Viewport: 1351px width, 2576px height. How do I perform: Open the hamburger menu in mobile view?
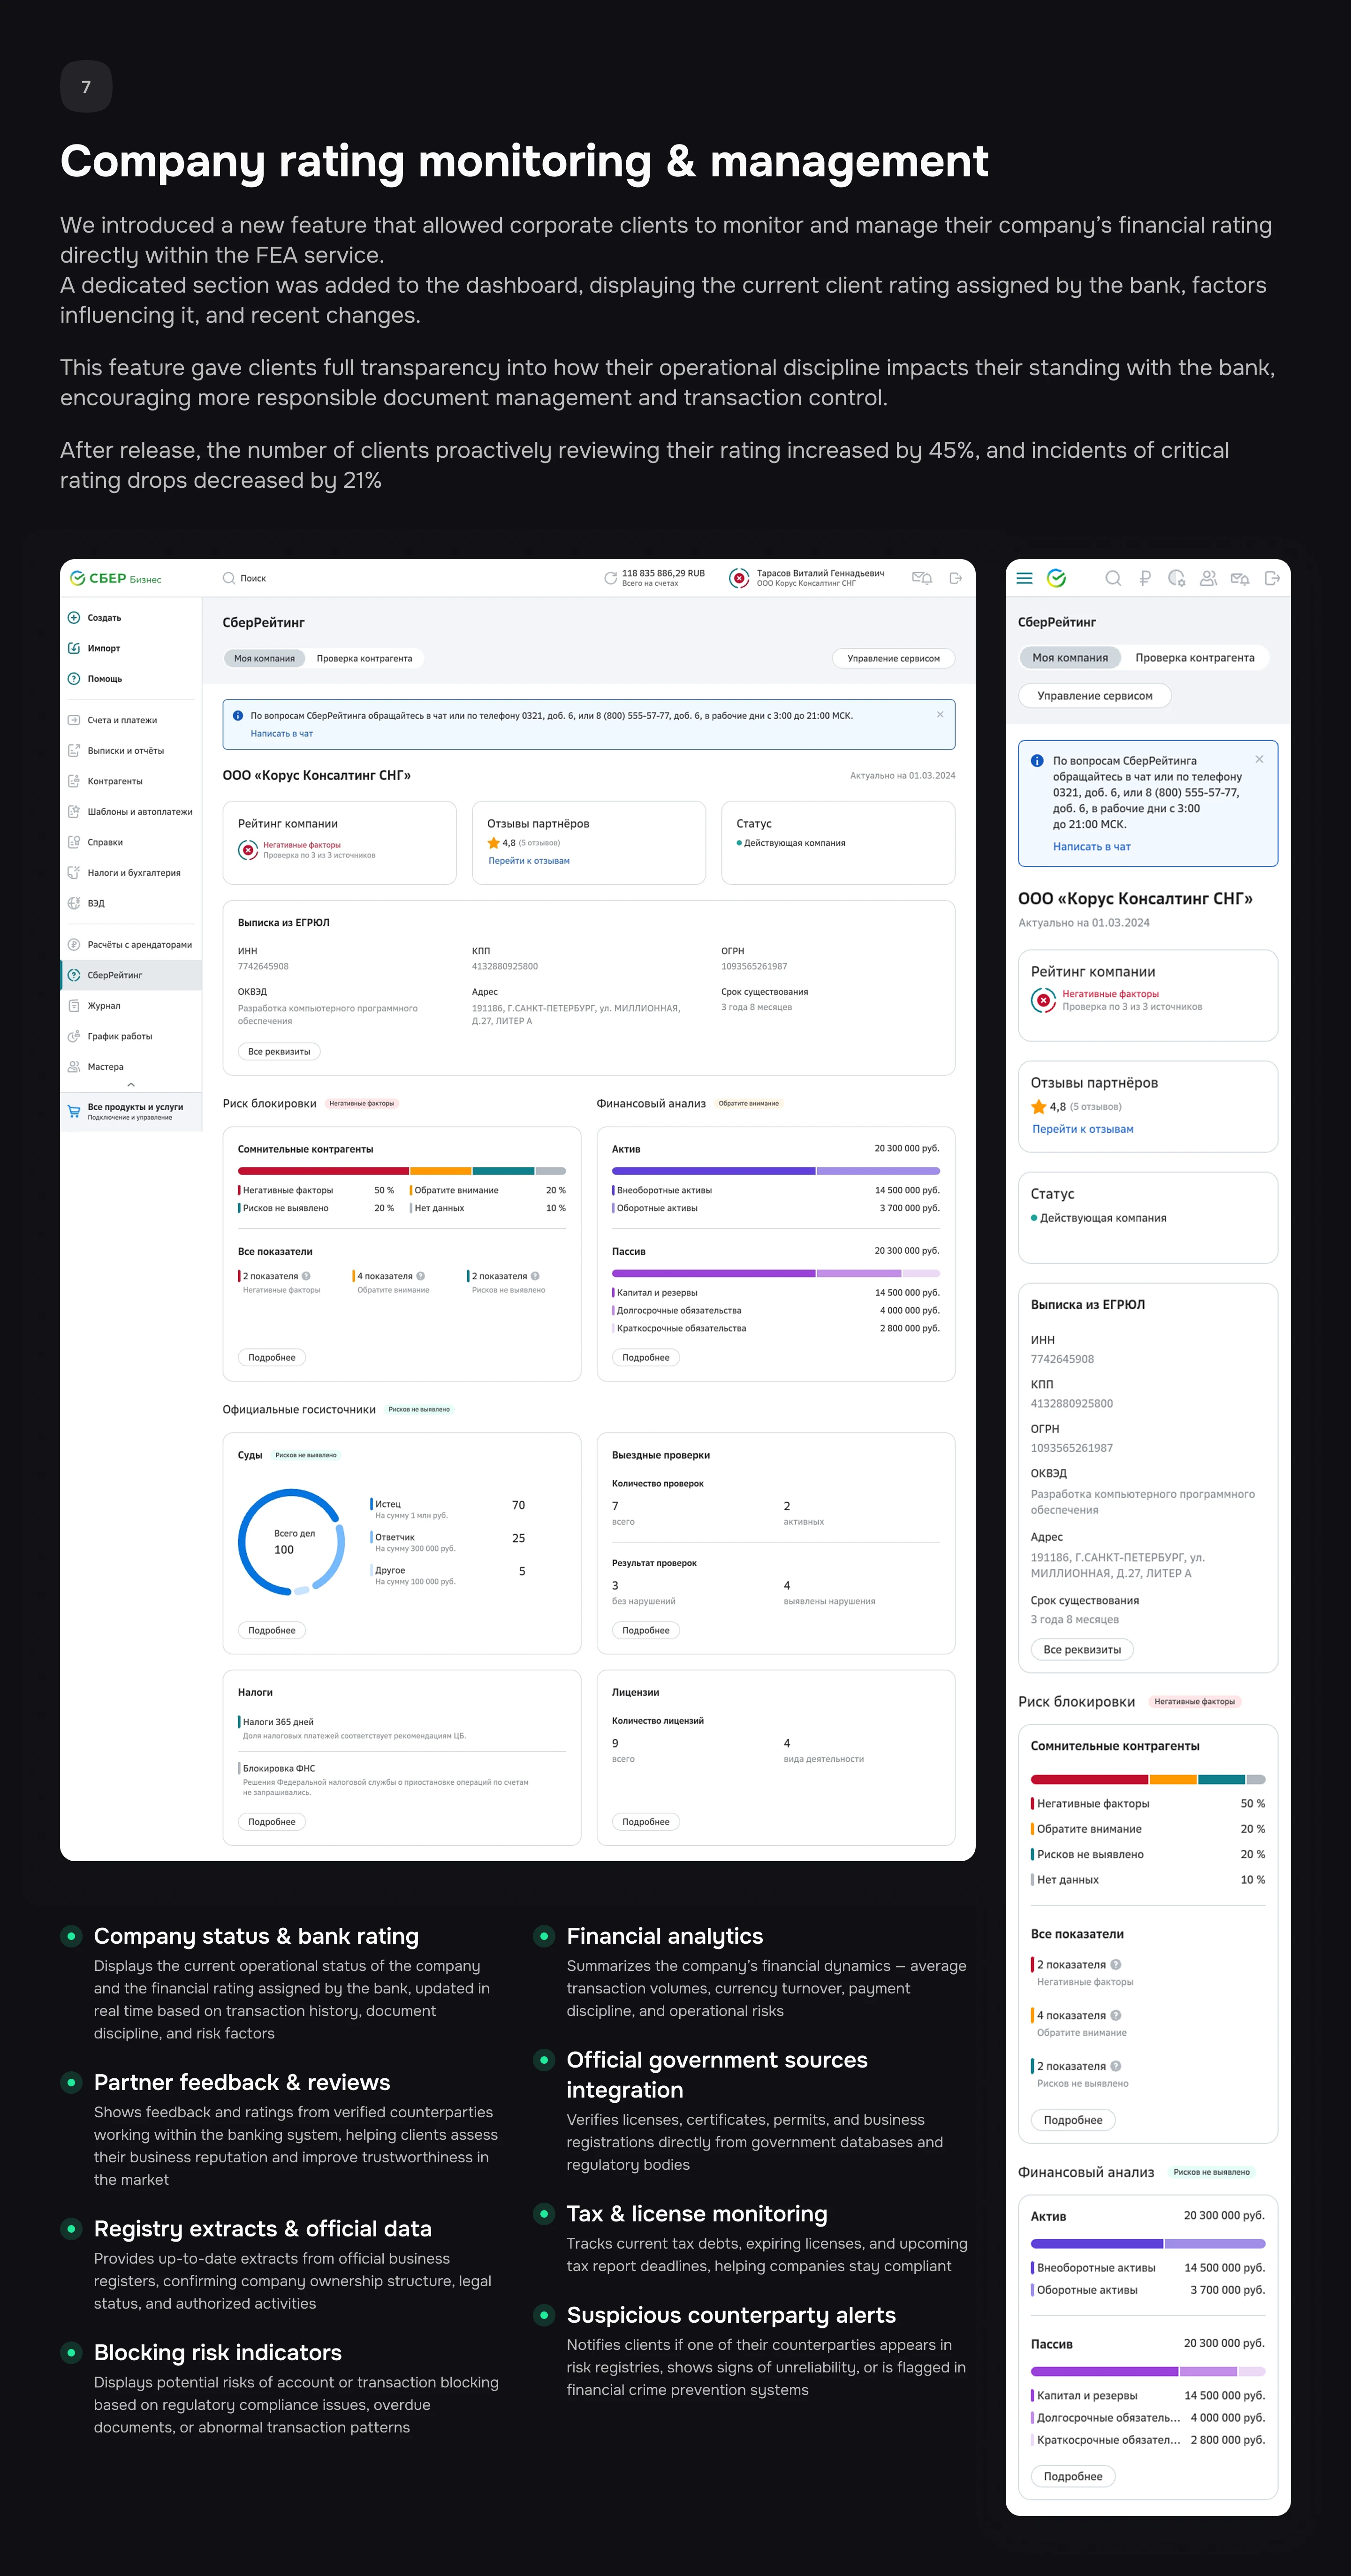(x=1024, y=578)
